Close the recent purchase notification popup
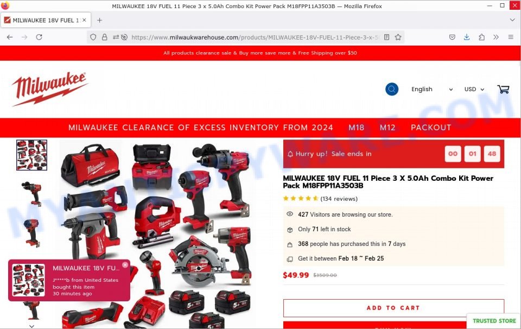Image resolution: width=521 pixels, height=329 pixels. [x=125, y=265]
